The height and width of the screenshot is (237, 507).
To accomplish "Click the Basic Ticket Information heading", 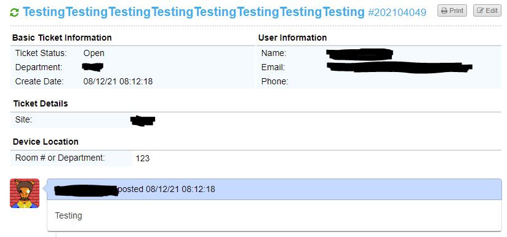I will 62,38.
